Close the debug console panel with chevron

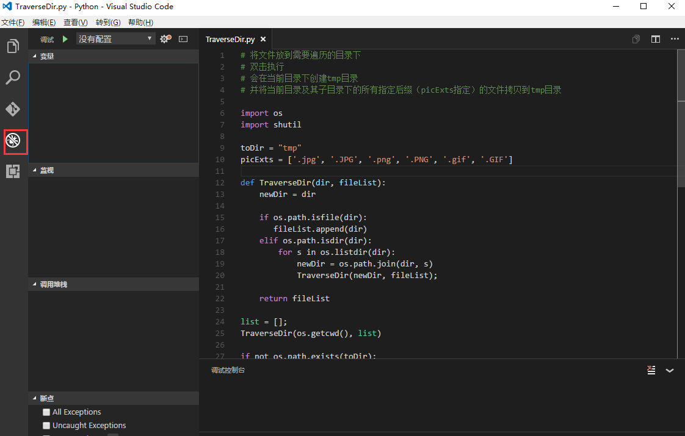[x=670, y=371]
